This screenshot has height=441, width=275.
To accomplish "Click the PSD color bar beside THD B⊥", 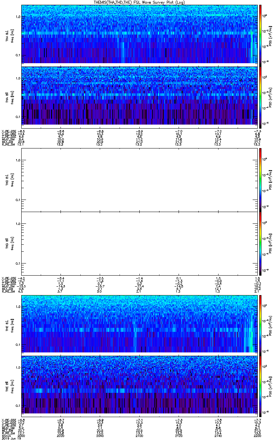I will click(x=260, y=180).
